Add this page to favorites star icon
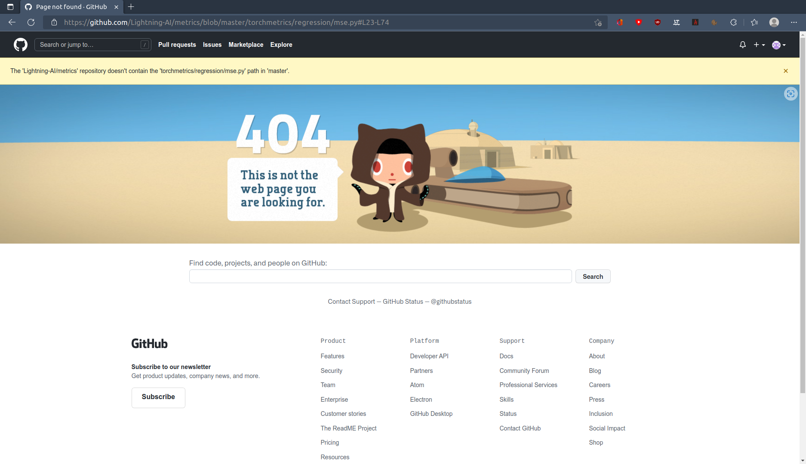The height and width of the screenshot is (464, 806). (x=598, y=22)
